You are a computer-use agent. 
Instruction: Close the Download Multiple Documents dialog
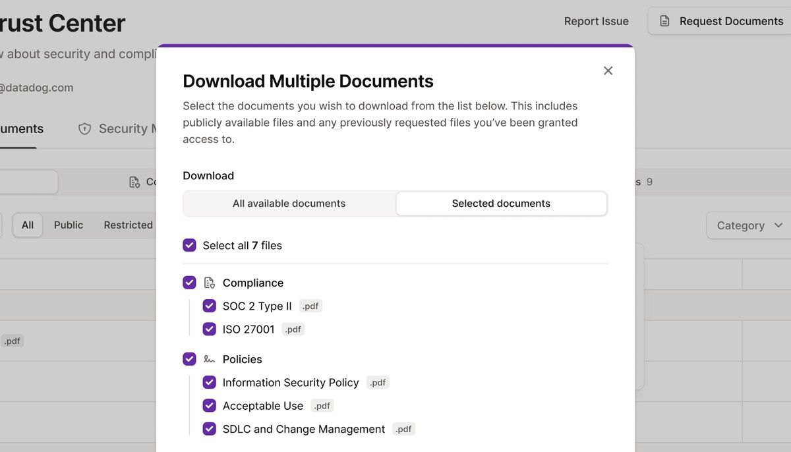pyautogui.click(x=608, y=71)
